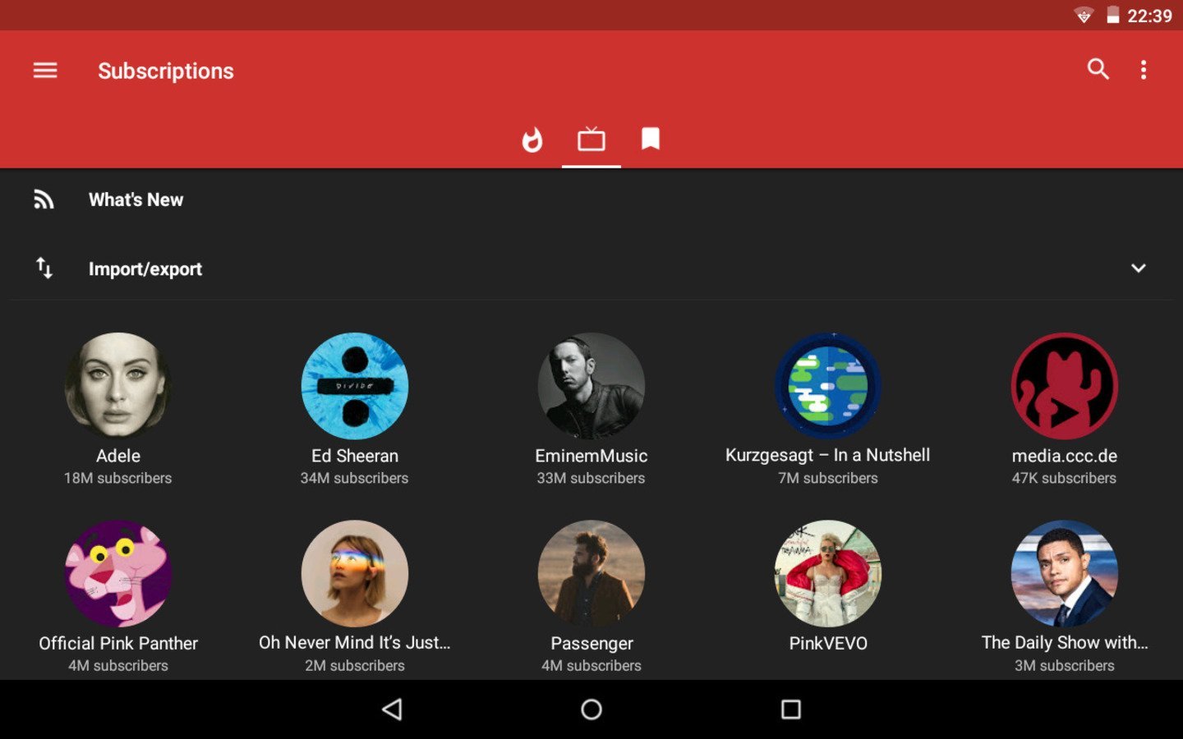Tap the Android home button
Image resolution: width=1183 pixels, height=739 pixels.
[x=591, y=709]
